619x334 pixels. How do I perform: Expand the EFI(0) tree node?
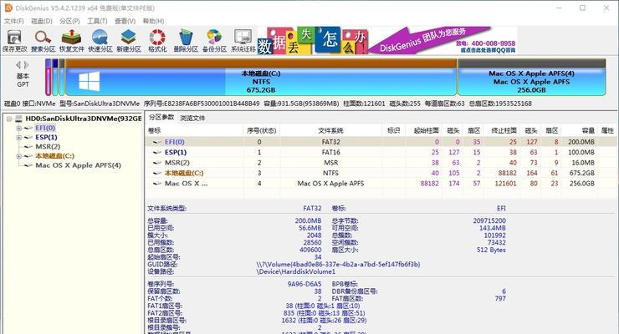click(x=18, y=128)
